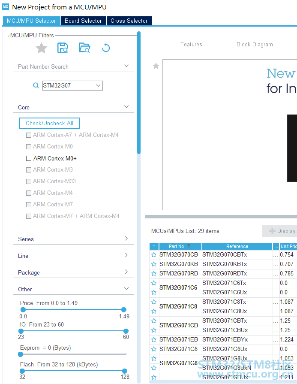
Task: Click the STM32CubeMX logo in the title bar
Action: pos(6,7)
